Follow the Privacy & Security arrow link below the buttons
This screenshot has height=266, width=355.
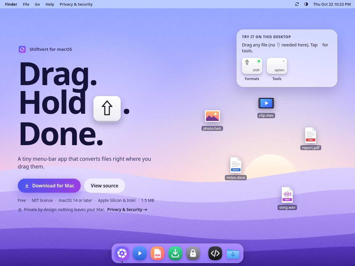pos(127,210)
